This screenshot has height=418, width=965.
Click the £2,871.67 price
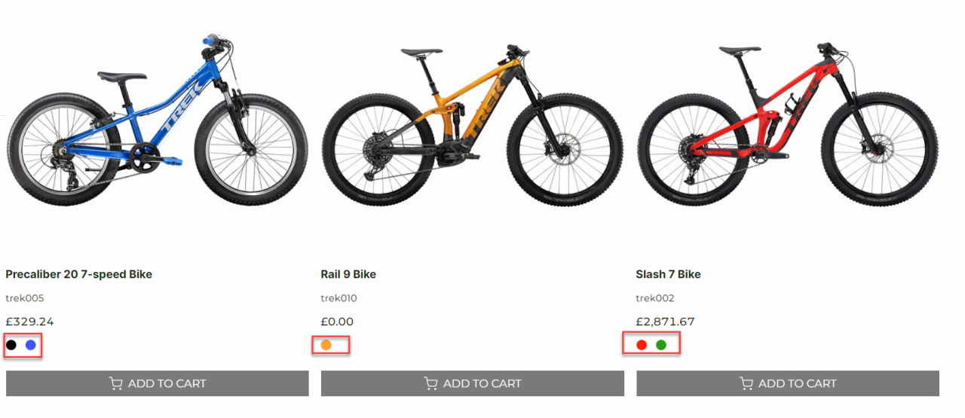point(665,322)
